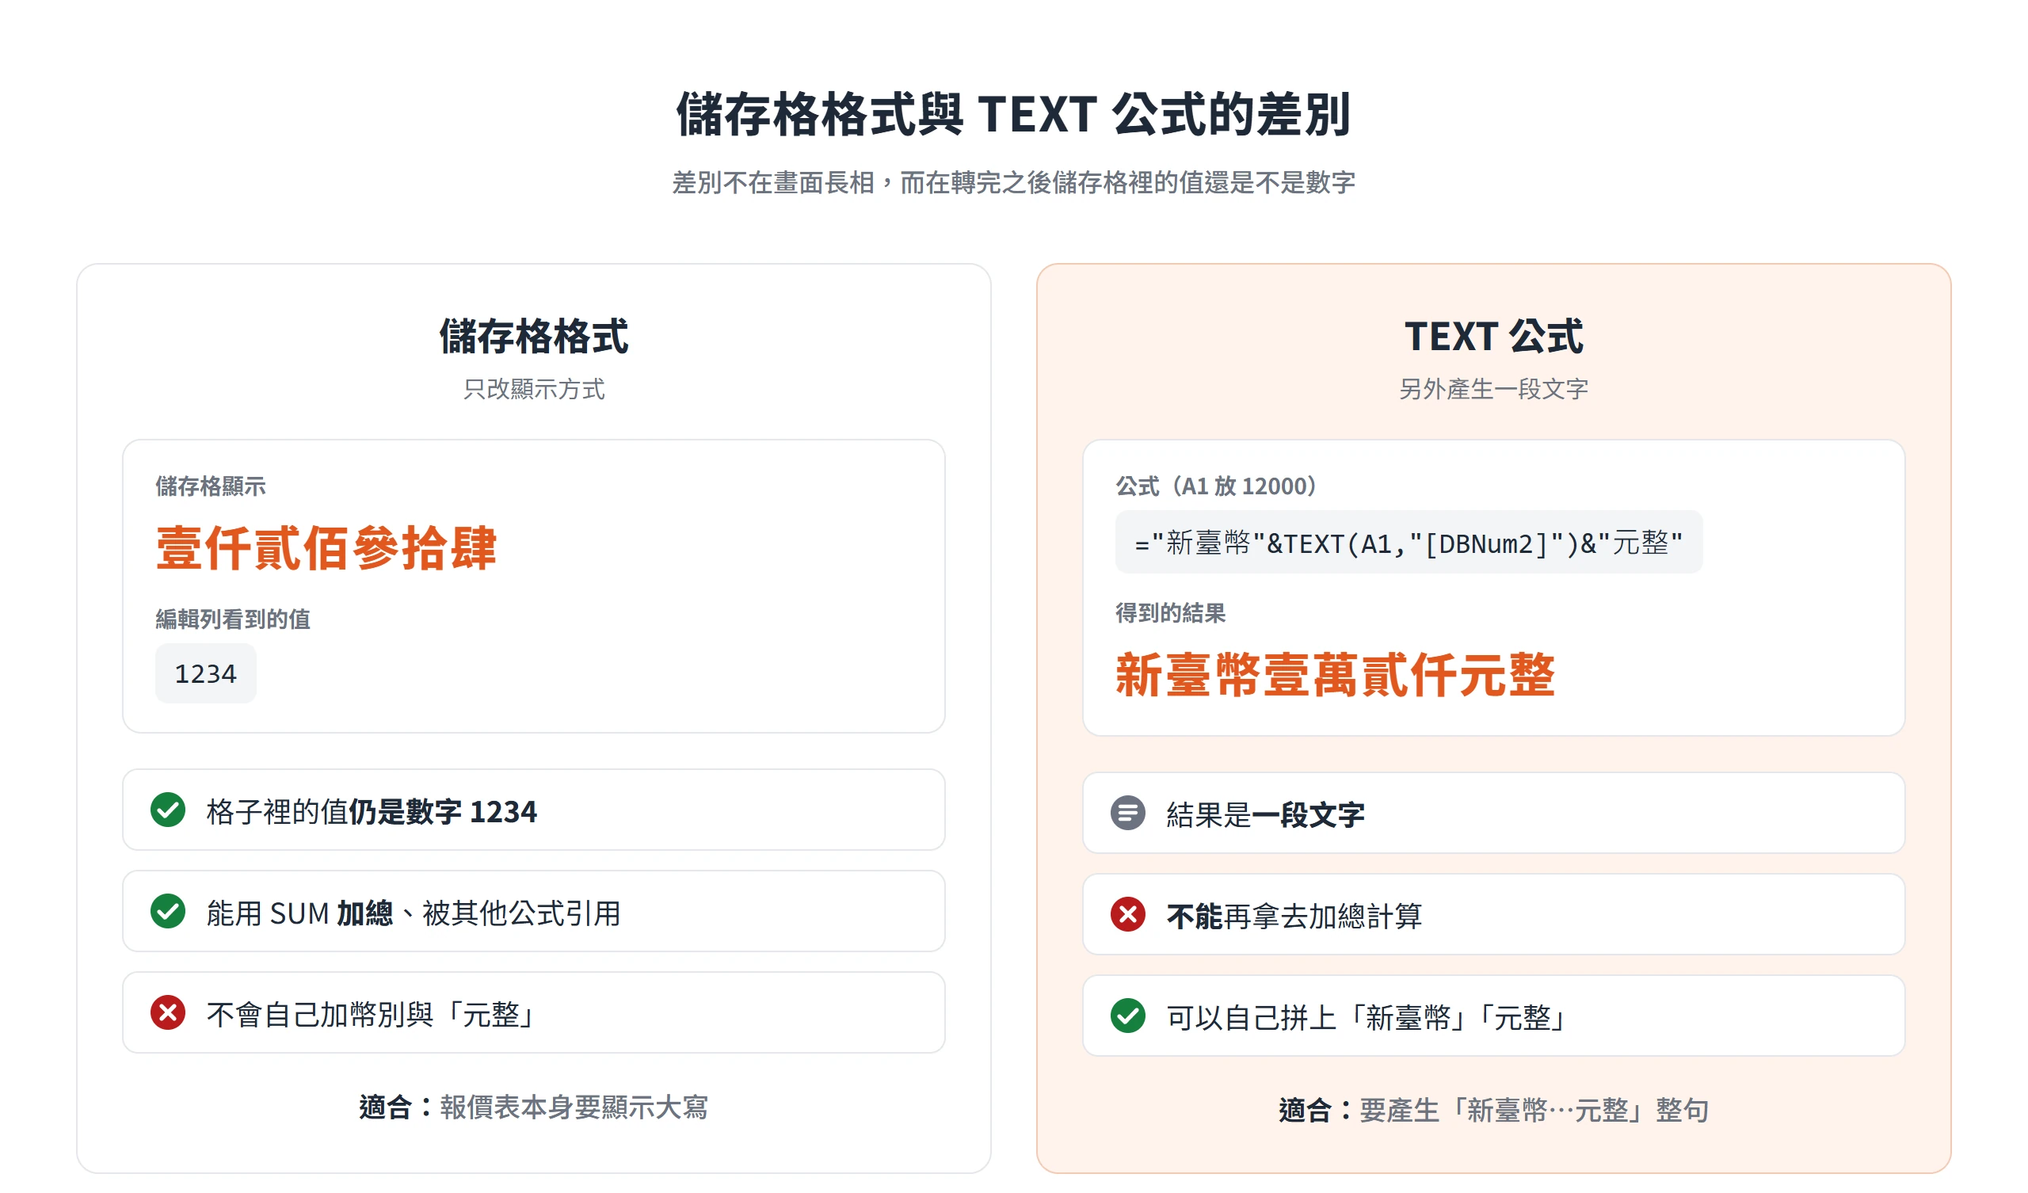Image resolution: width=2028 pixels, height=1193 pixels.
Task: Click the footer 適合：報價表本身要顯示大寫
Action: coord(534,1107)
